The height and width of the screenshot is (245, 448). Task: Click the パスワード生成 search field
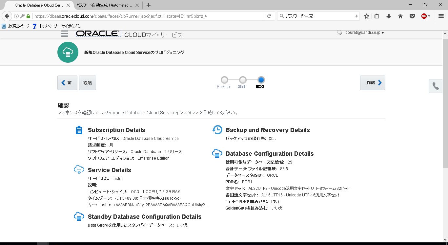click(x=319, y=16)
